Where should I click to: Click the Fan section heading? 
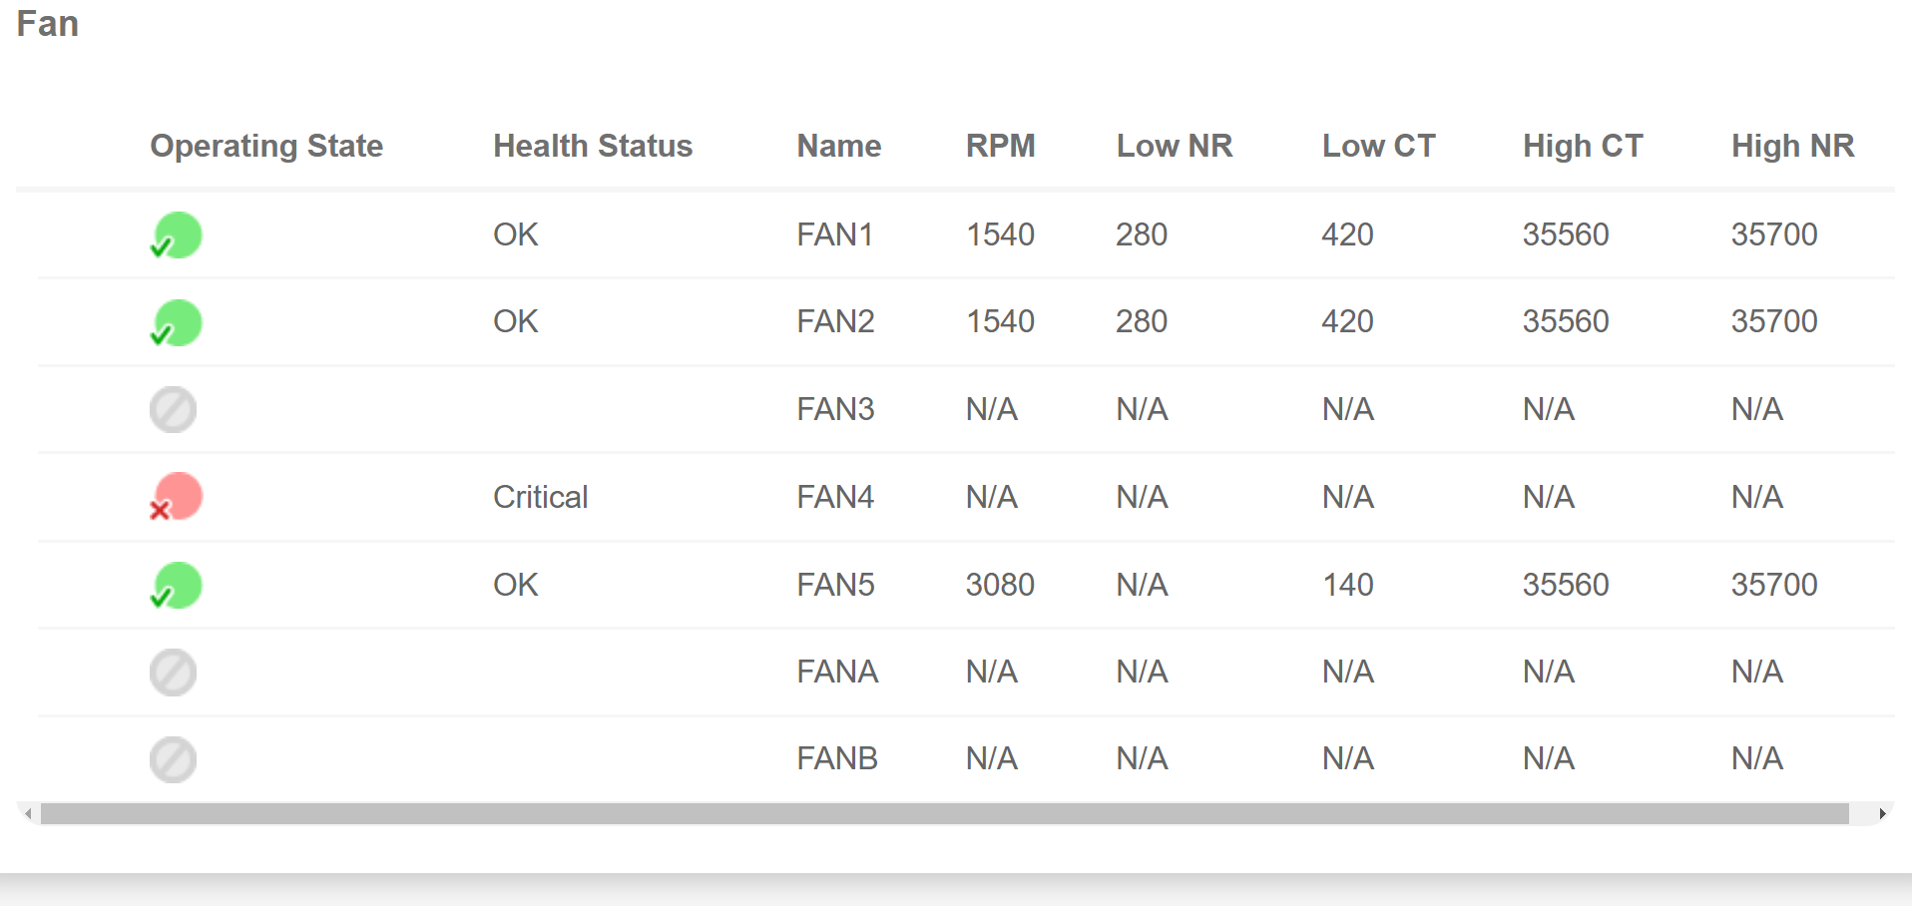tap(48, 24)
